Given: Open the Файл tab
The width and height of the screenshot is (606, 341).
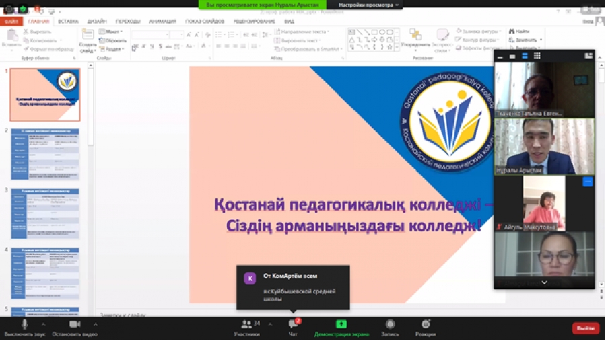Looking at the screenshot, I should (11, 22).
